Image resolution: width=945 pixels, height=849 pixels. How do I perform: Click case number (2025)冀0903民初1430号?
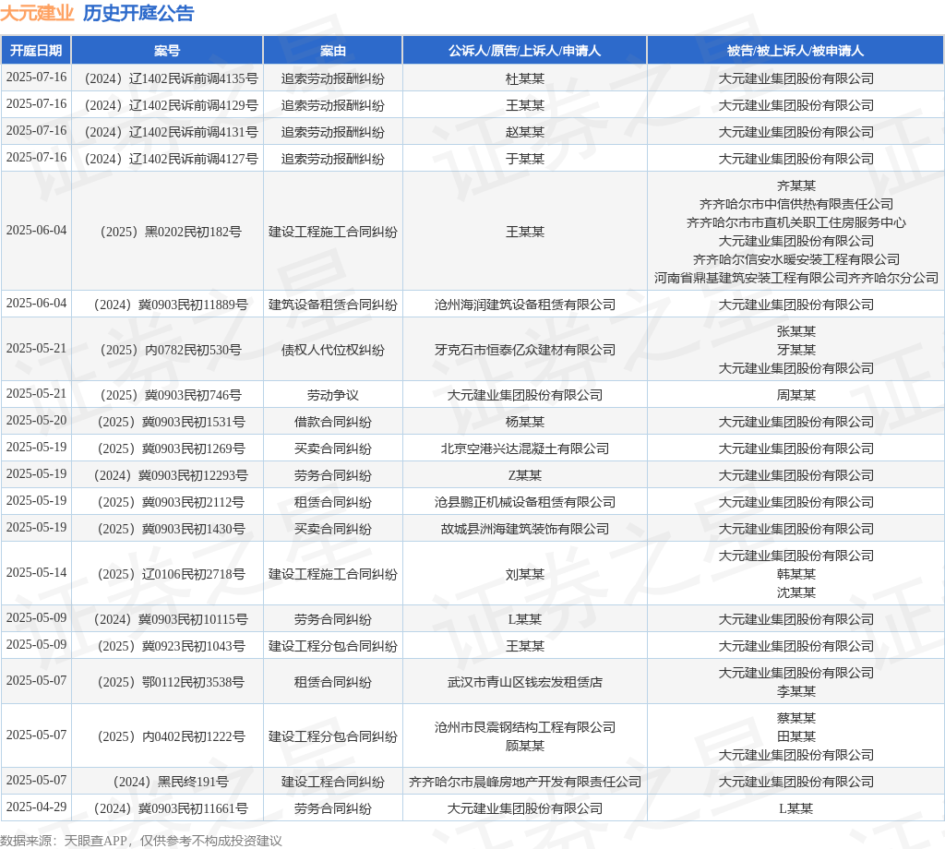pyautogui.click(x=171, y=529)
